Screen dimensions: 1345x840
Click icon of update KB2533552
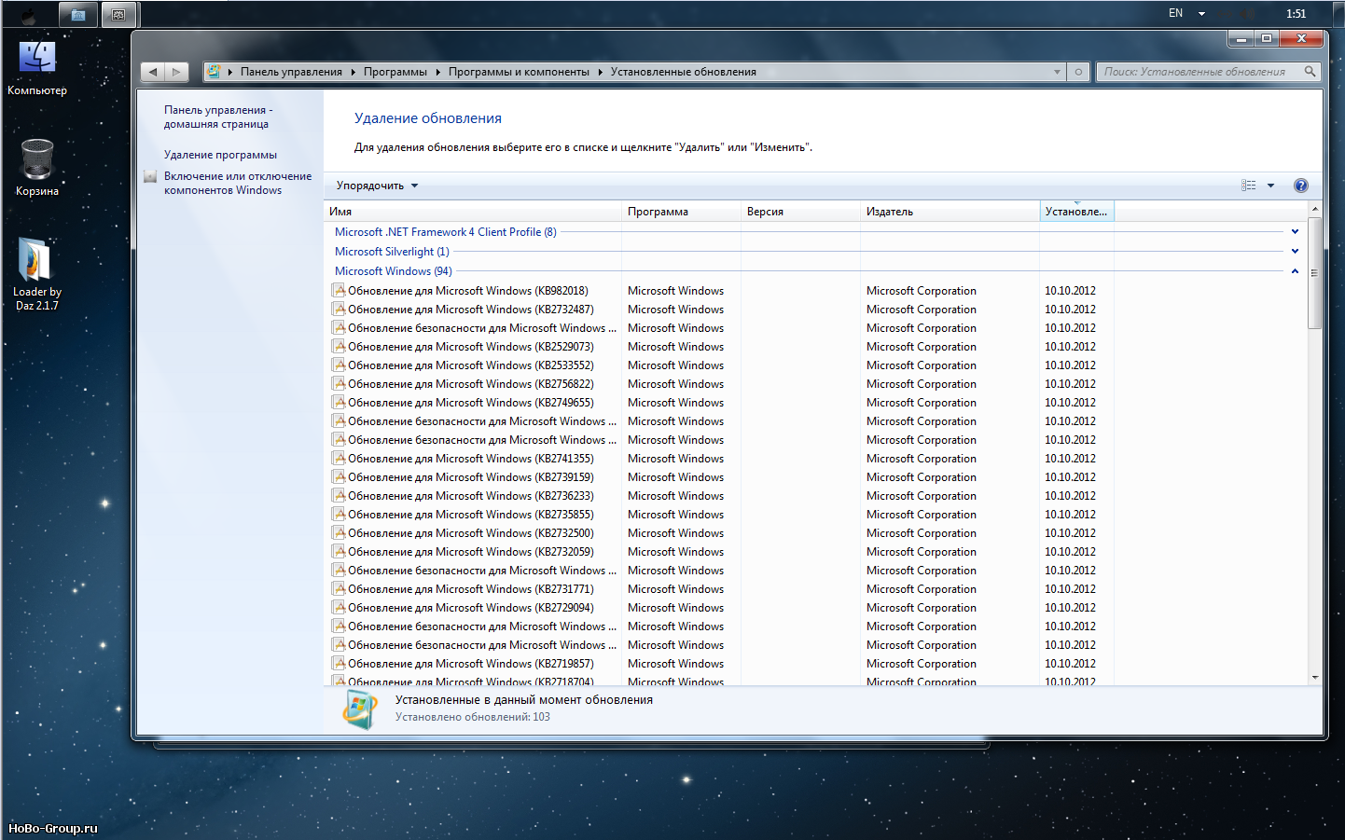click(339, 365)
